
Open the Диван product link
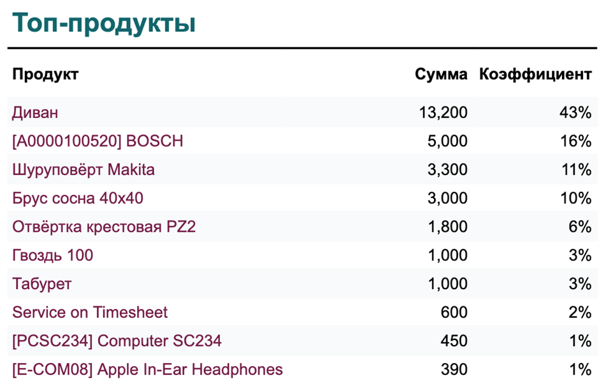[35, 113]
